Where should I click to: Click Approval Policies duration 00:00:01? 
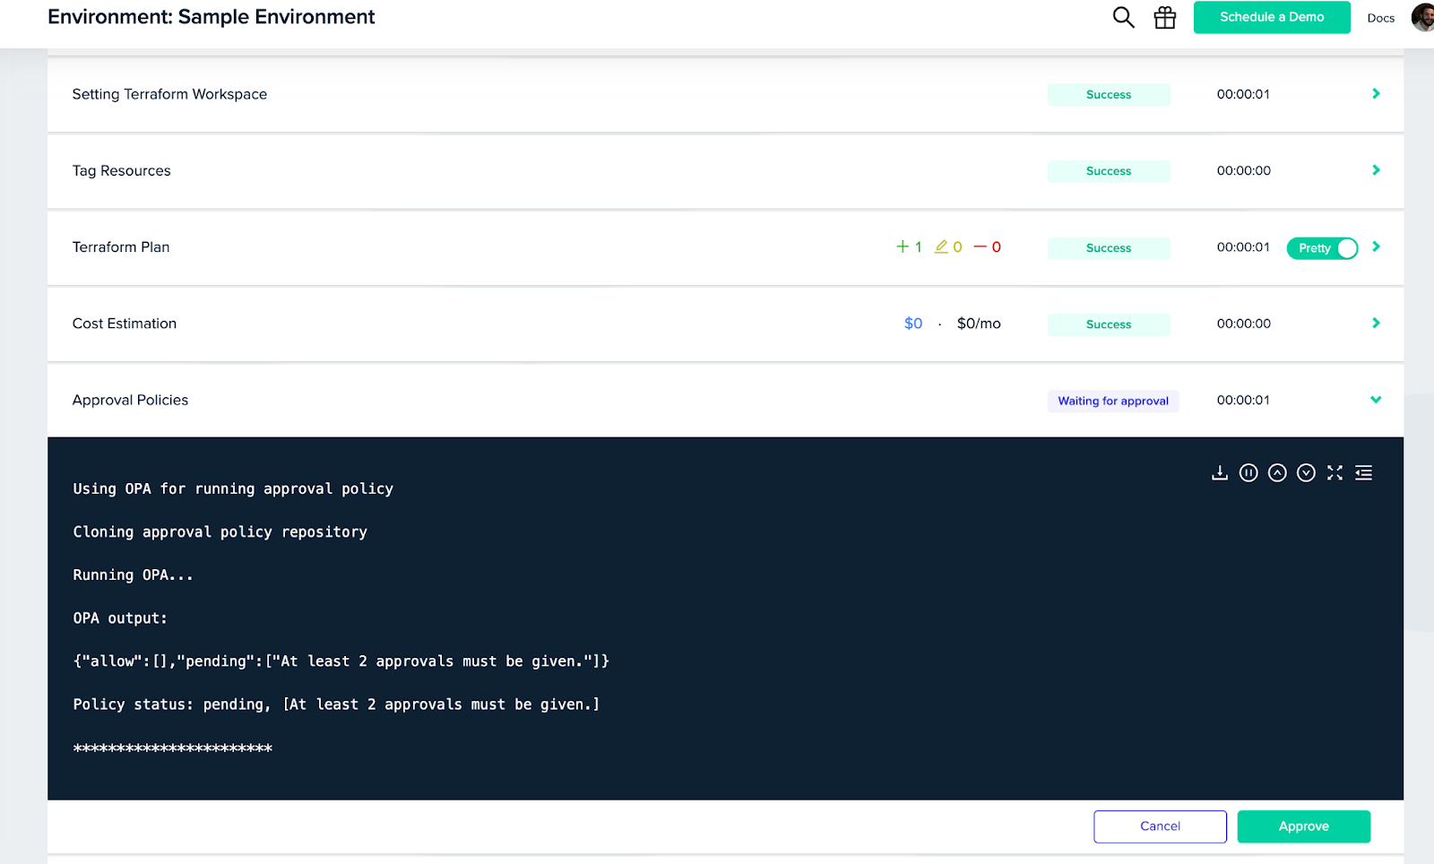coord(1243,400)
